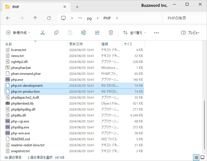Click the MD ファイル type cell
Viewport: 207px width, 161px height.
point(109,139)
